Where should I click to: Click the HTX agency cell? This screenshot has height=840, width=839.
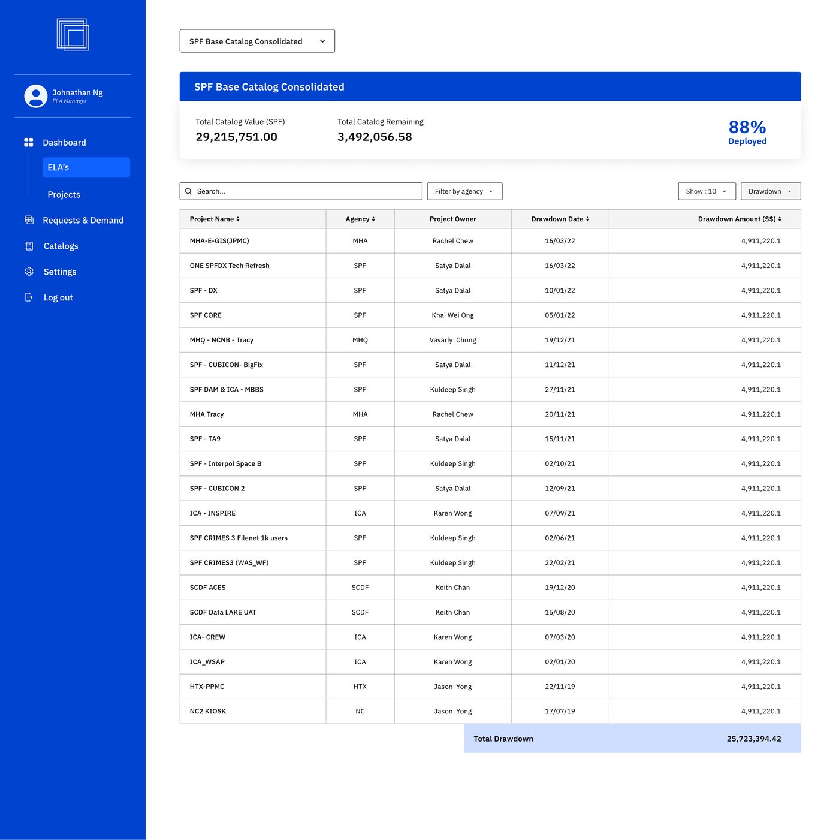click(x=360, y=687)
